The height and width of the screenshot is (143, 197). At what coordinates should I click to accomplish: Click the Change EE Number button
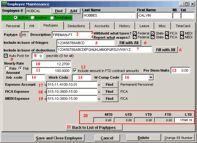[178, 138]
